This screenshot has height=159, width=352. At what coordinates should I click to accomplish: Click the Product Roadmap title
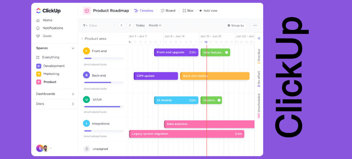111,10
